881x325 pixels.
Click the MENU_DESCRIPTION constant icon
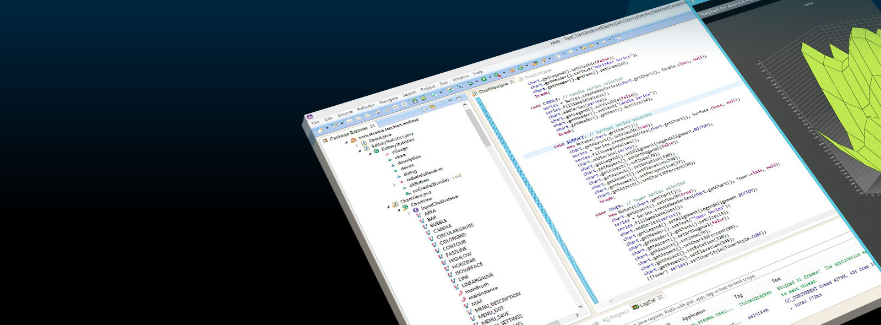[469, 311]
